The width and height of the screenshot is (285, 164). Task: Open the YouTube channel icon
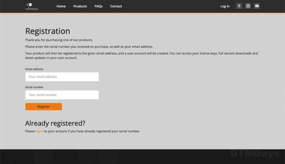[257, 6]
